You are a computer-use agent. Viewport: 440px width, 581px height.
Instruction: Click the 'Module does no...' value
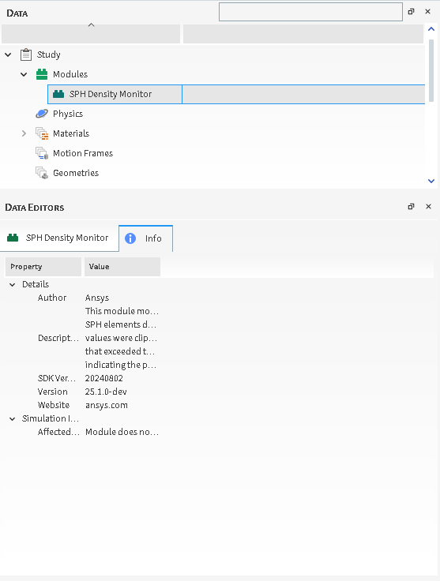tap(122, 432)
